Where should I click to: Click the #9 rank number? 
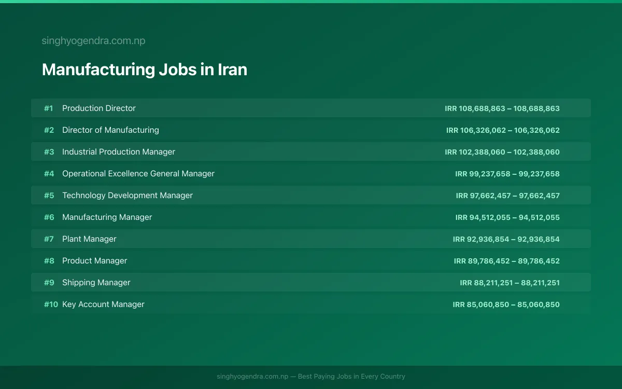coord(49,283)
